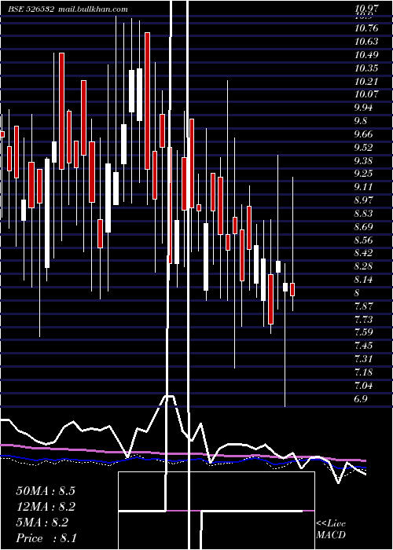Click the 'Price : 8.1' label

46,538
